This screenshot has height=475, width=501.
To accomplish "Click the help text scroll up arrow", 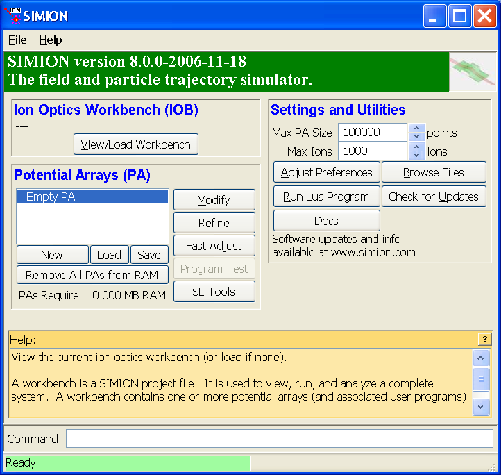I will [x=481, y=358].
